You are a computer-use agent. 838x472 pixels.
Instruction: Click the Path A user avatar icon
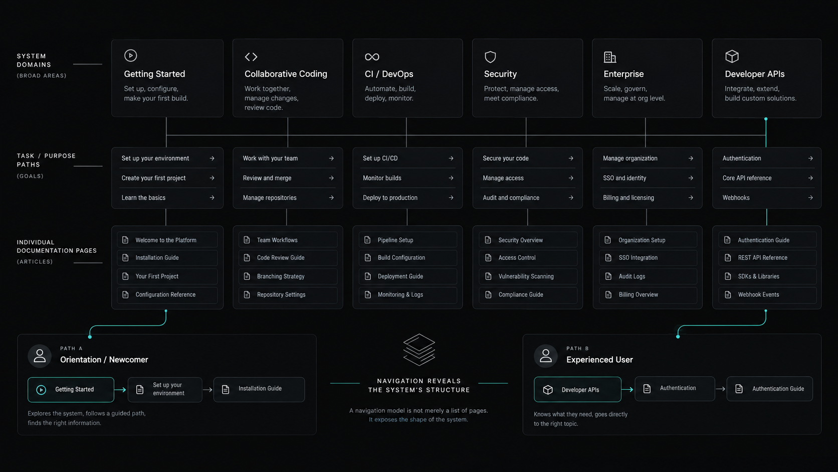pyautogui.click(x=40, y=356)
